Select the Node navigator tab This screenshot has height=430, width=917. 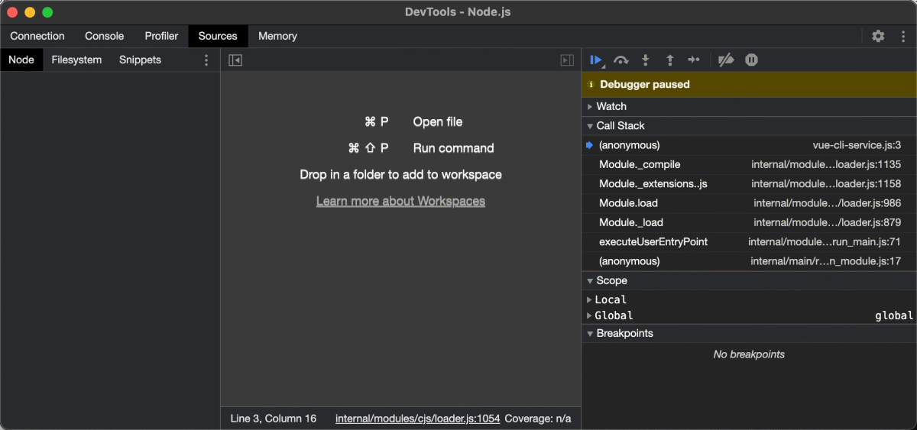point(21,60)
